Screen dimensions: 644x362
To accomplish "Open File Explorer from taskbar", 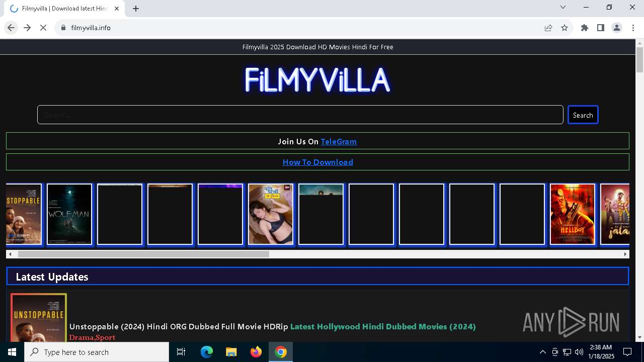I will point(231,352).
